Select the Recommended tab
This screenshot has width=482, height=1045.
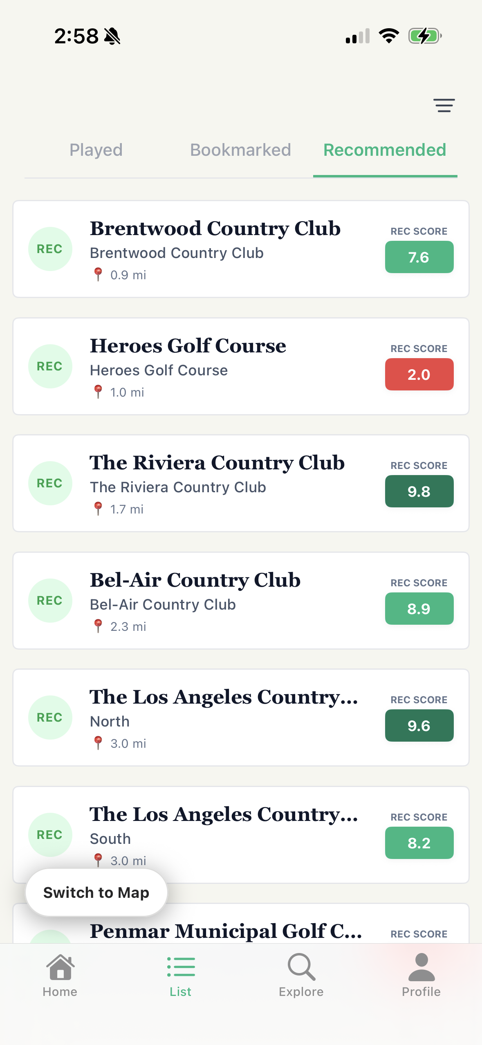pos(385,150)
